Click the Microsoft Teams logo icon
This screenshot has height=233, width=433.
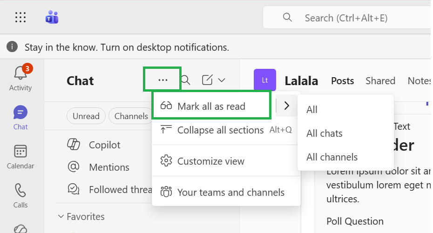point(52,18)
